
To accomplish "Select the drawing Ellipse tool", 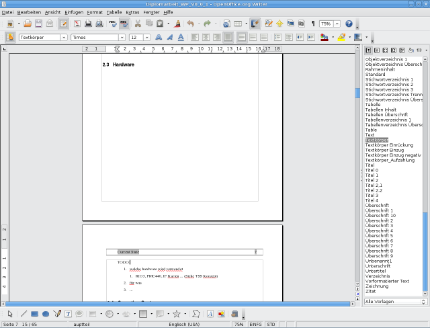I will 46,314.
